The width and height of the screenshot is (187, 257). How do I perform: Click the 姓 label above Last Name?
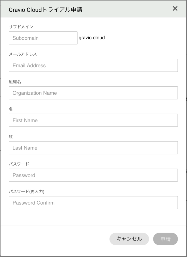(x=11, y=136)
